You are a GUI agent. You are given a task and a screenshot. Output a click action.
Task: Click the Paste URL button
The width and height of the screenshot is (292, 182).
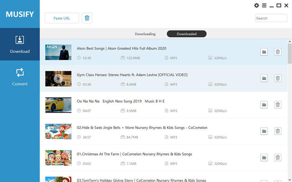coord(62,18)
